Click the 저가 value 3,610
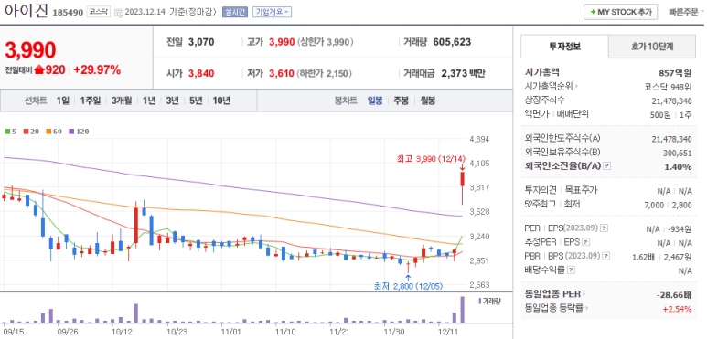 (x=282, y=73)
